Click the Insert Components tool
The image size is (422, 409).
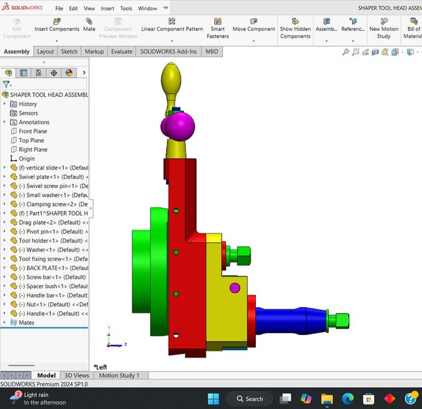coord(57,25)
